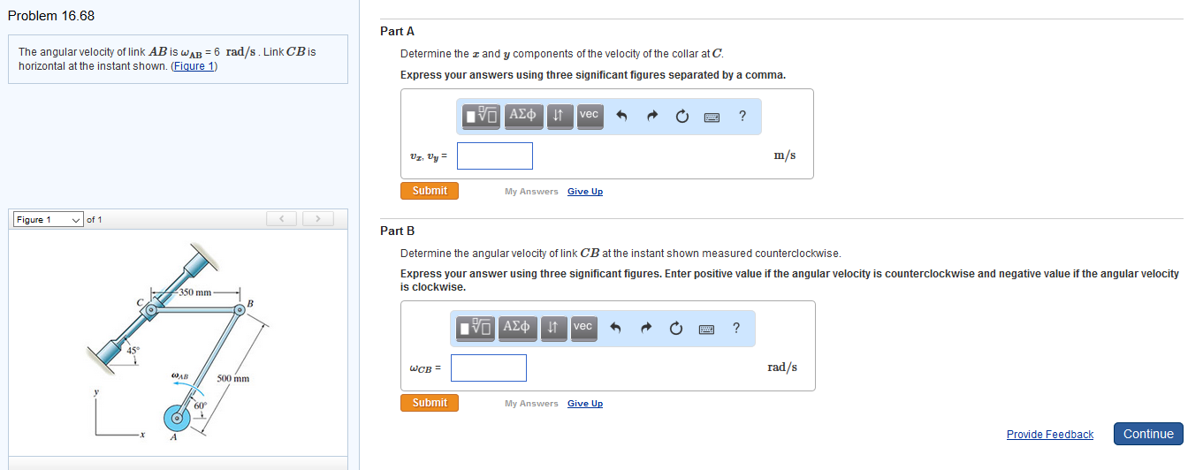
Task: Open the Provide Feedback link
Action: [x=1049, y=435]
